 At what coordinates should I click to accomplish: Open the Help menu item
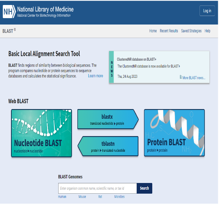[207, 31]
